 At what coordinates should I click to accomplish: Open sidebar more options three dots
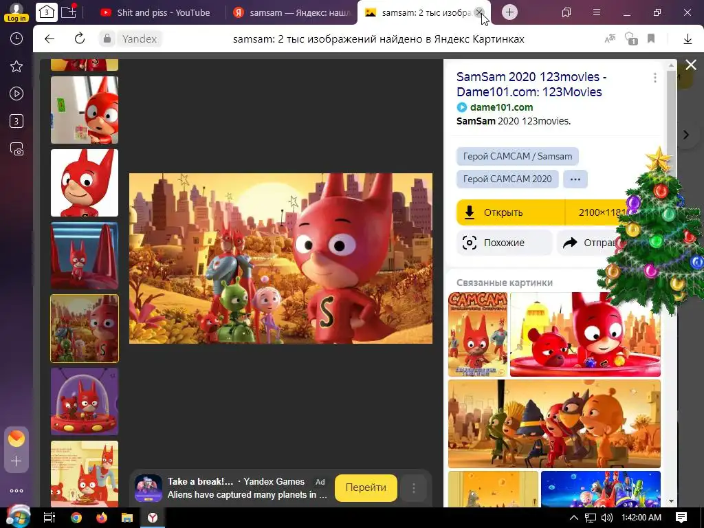tap(16, 491)
